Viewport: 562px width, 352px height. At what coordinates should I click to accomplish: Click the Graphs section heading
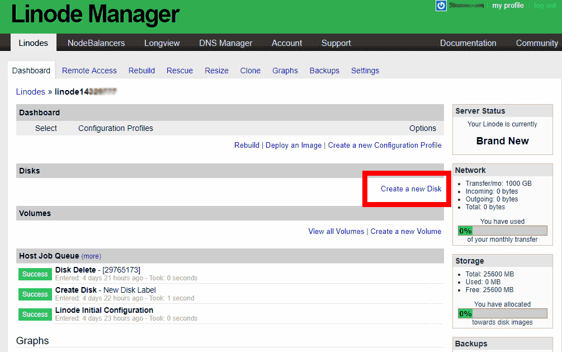[32, 340]
